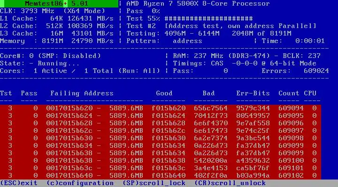This screenshot has width=338, height=187.
Task: Click Bad value 656c7564
Action: 211,108
